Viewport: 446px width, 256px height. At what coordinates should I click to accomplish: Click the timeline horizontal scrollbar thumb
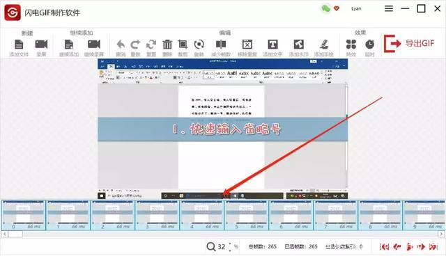(x=15, y=234)
